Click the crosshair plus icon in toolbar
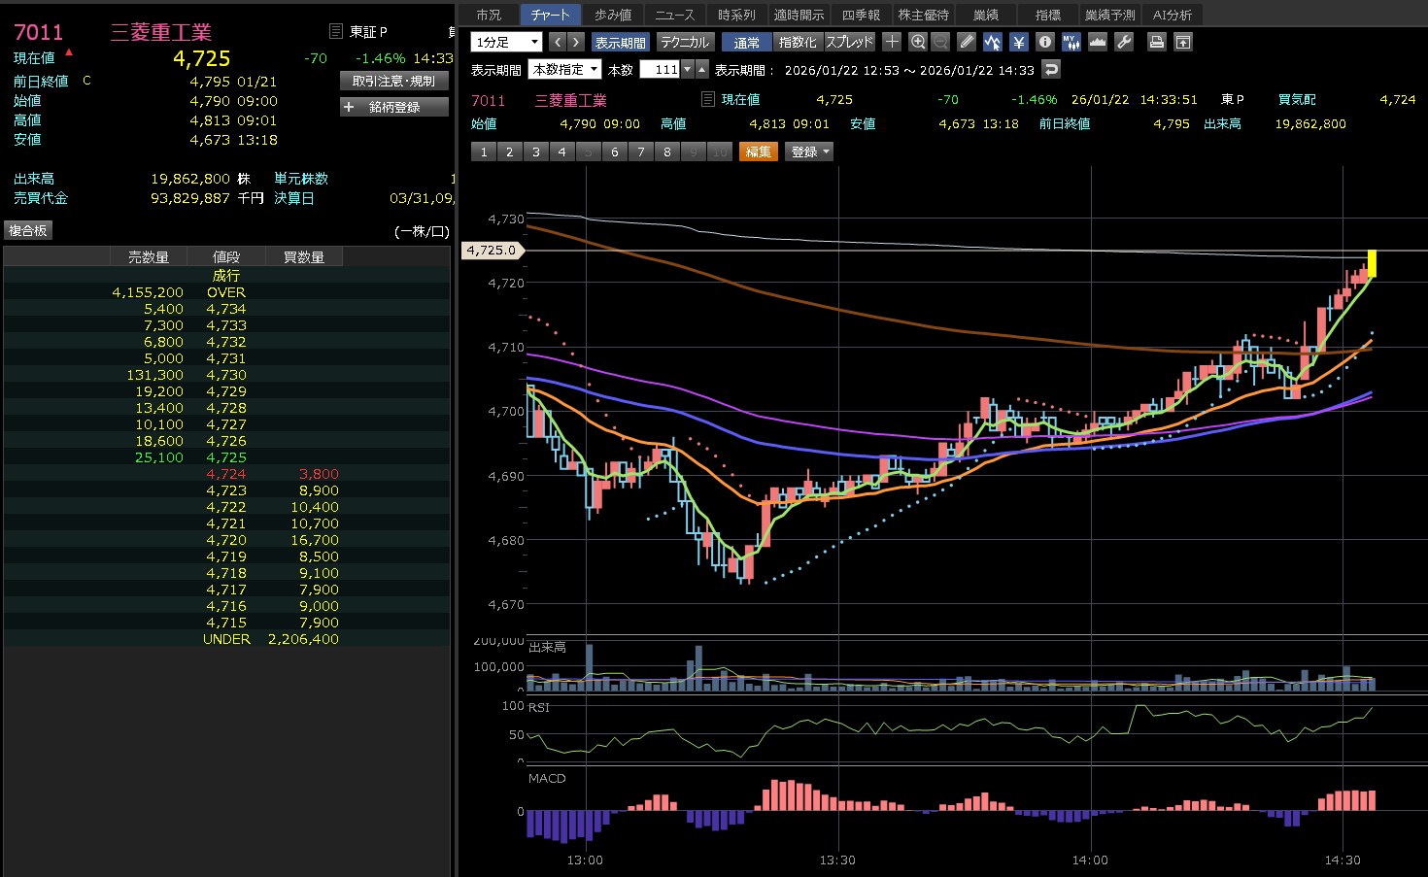Viewport: 1428px width, 877px height. 892,42
